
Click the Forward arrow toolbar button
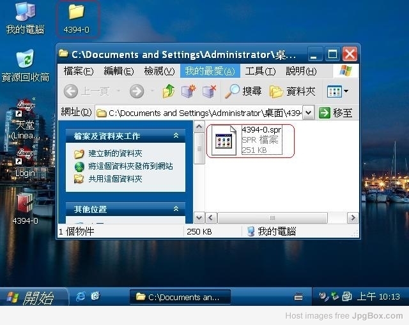click(x=137, y=92)
